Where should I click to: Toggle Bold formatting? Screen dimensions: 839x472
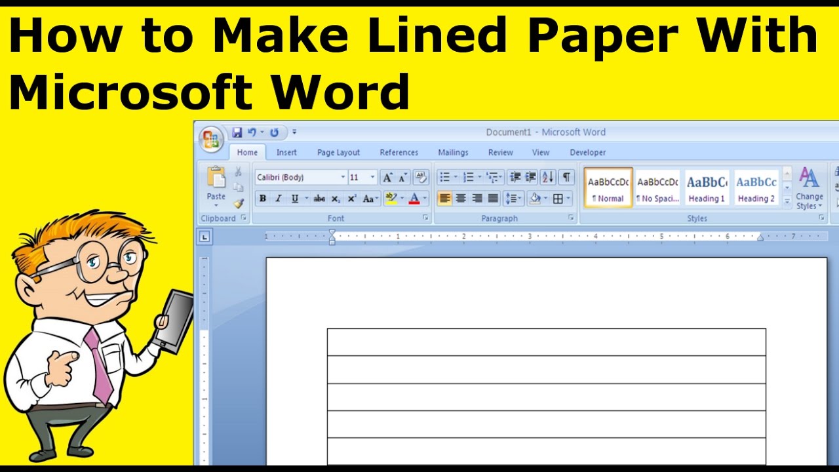click(263, 199)
